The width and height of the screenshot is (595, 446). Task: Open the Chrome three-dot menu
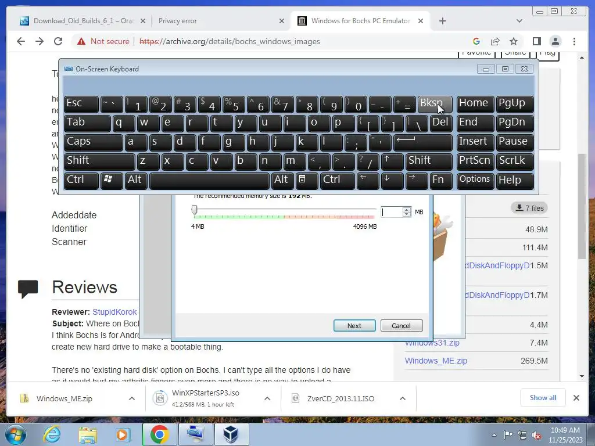pos(574,41)
